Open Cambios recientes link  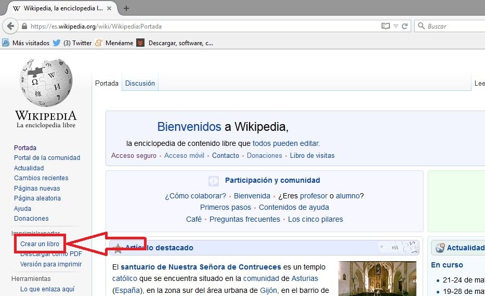pyautogui.click(x=41, y=178)
